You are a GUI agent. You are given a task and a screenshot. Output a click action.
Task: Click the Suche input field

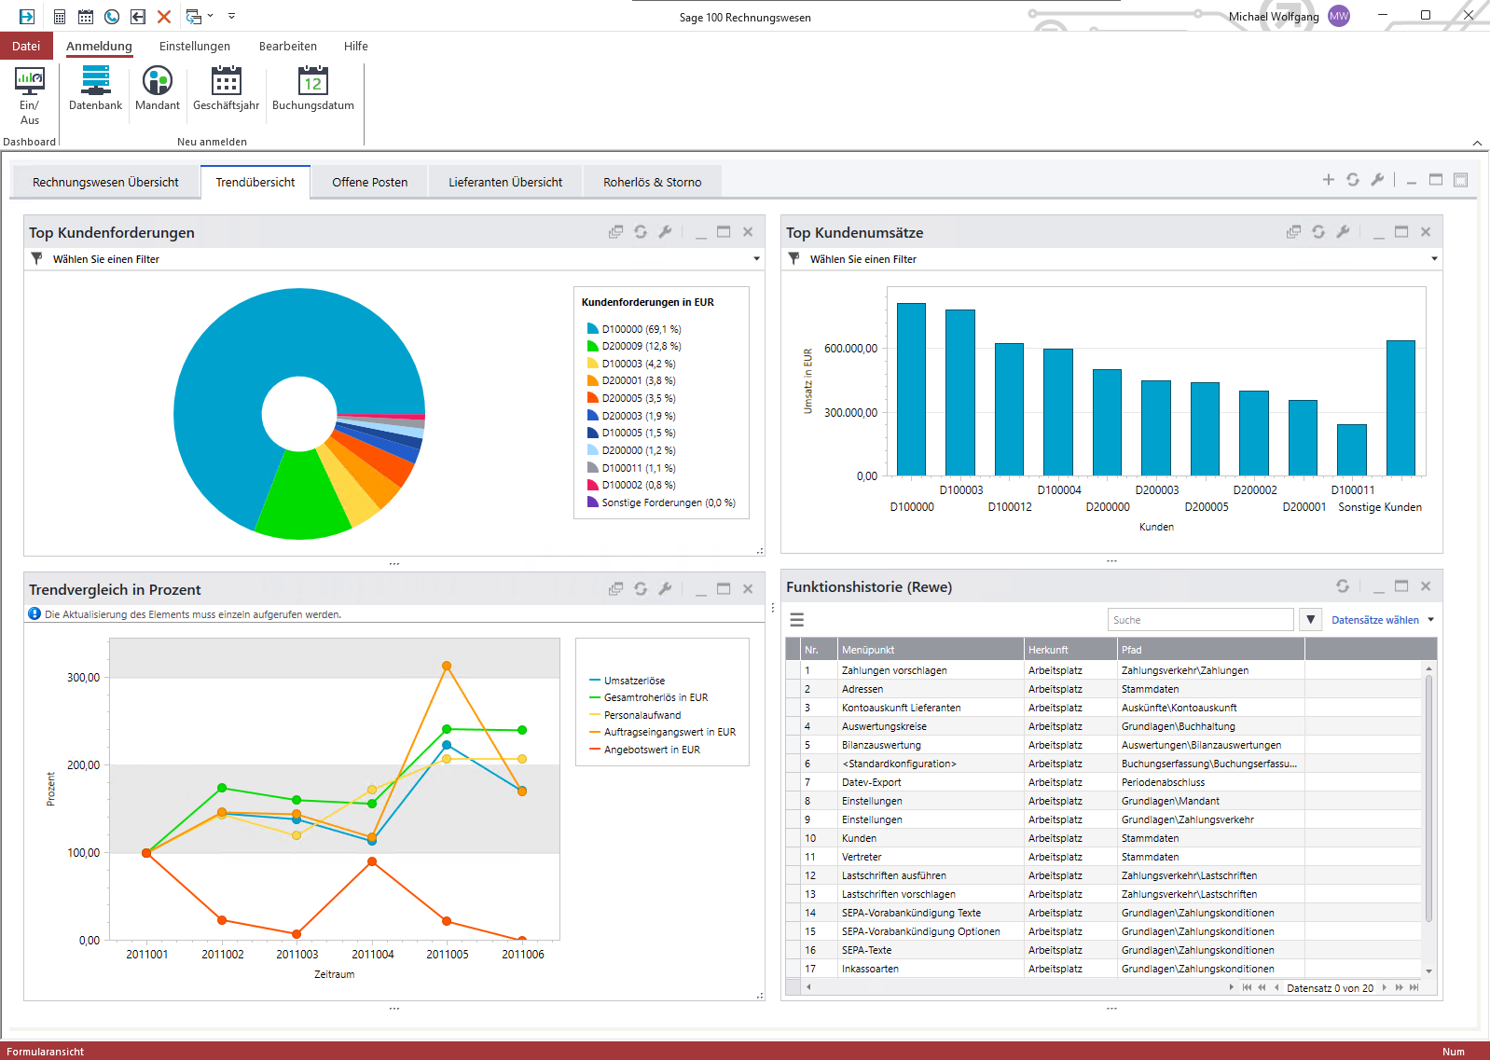point(1199,620)
